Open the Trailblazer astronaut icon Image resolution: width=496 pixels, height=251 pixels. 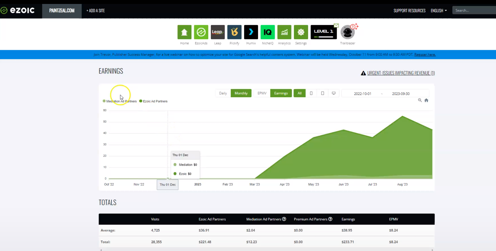[x=347, y=32]
